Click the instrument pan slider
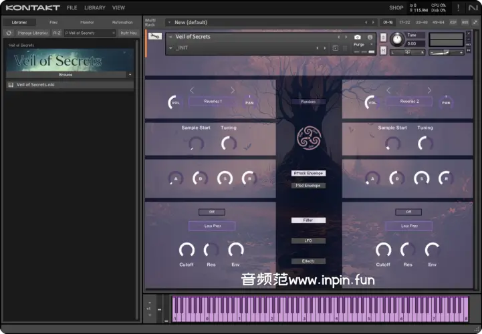The image size is (482, 334). (407, 53)
